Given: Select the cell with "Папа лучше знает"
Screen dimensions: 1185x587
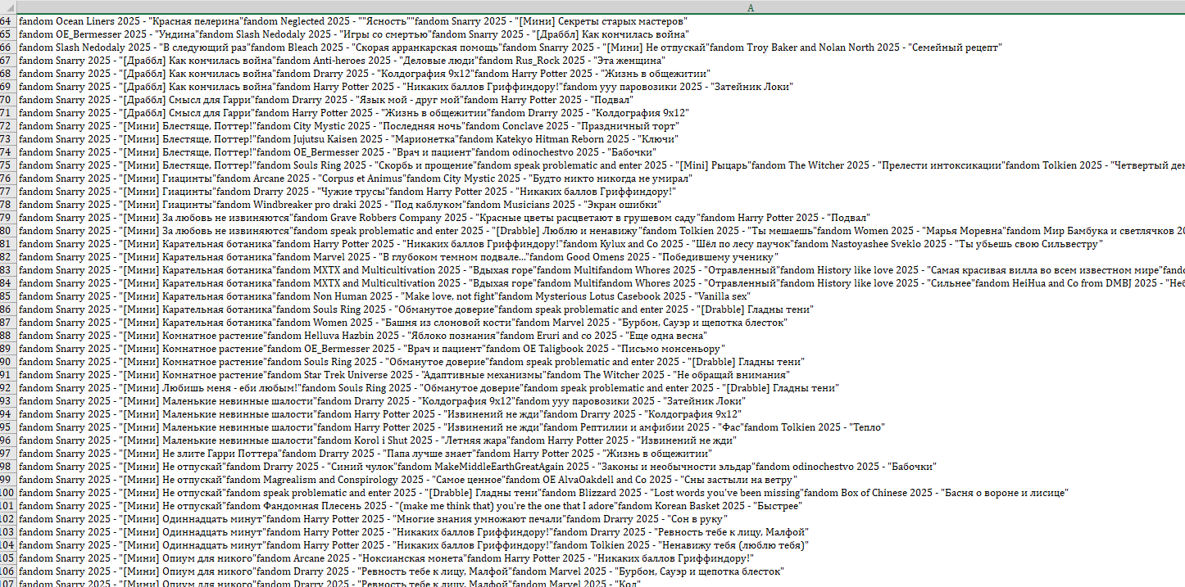Looking at the screenshot, I should coord(600,454).
